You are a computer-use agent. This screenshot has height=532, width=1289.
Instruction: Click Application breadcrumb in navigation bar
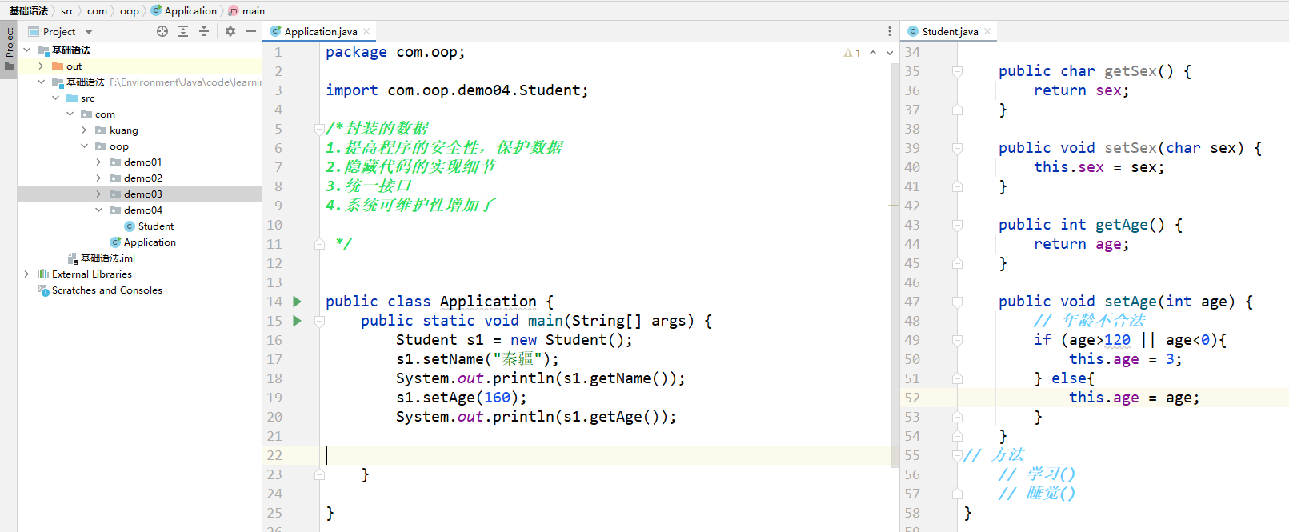click(184, 10)
